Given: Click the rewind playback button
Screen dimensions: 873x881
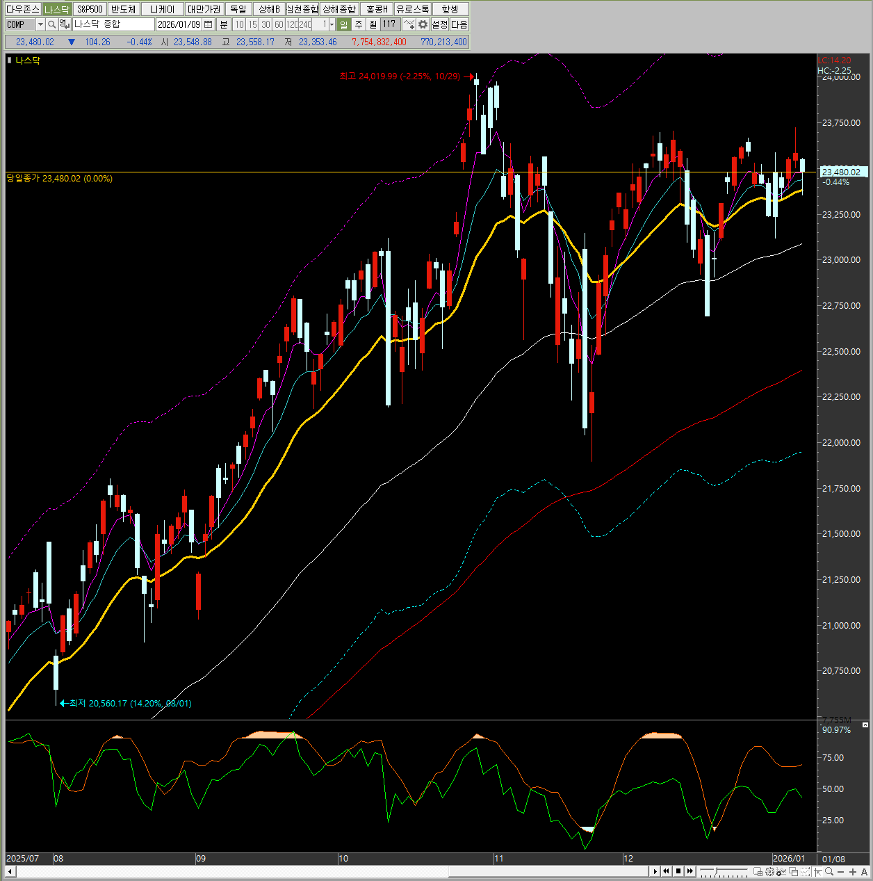Looking at the screenshot, I should 667,871.
